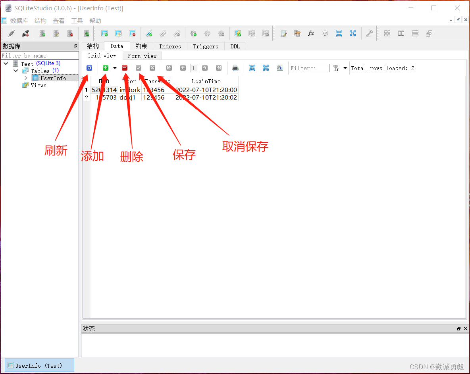Switch to the 约束 tab
Viewport: 470px width, 374px height.
[141, 46]
